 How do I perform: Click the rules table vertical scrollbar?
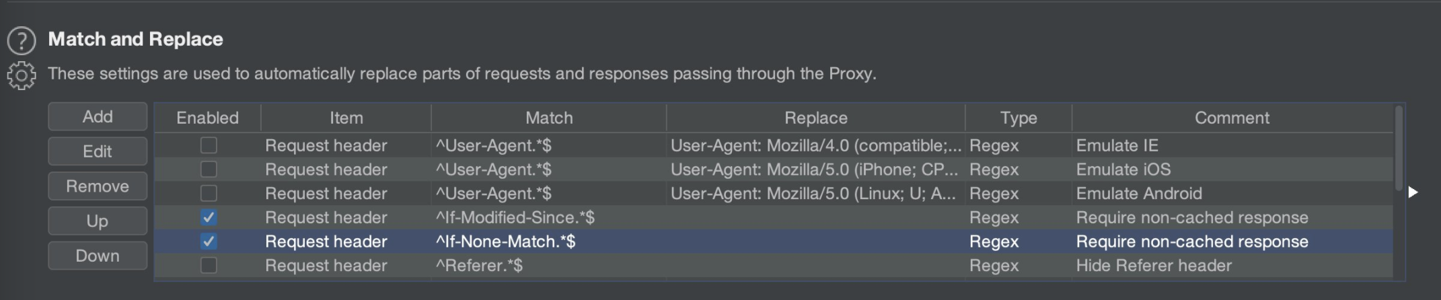(1399, 148)
